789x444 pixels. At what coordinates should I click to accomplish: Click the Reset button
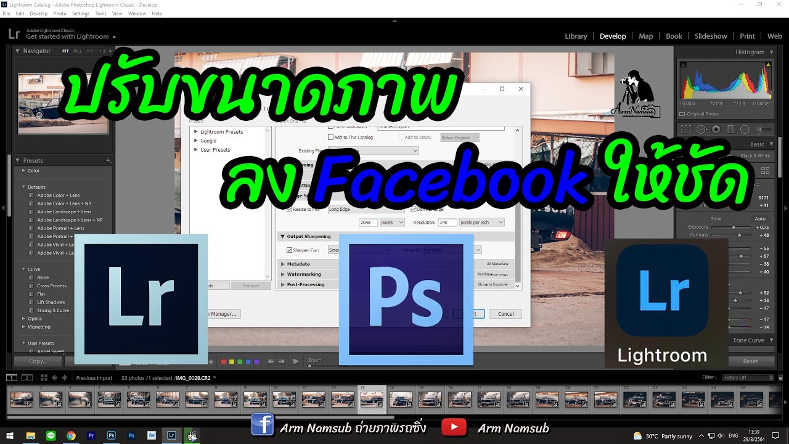point(750,361)
